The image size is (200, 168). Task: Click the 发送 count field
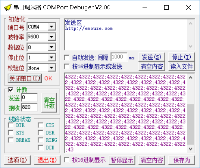(29, 97)
